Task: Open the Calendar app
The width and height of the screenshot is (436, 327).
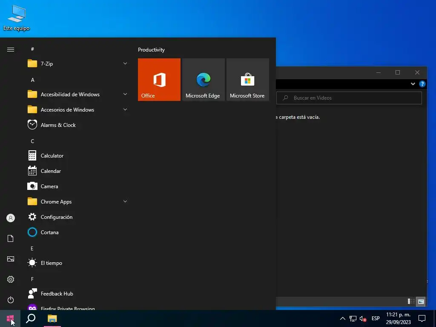Action: 77,171
